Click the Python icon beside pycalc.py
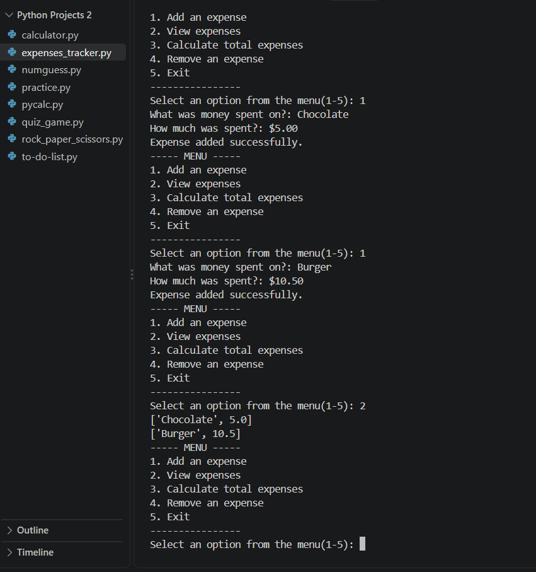 coord(12,104)
